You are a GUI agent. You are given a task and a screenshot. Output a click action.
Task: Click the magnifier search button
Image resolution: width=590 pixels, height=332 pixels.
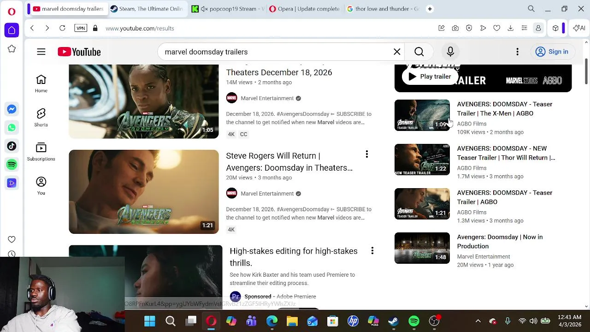click(x=419, y=52)
